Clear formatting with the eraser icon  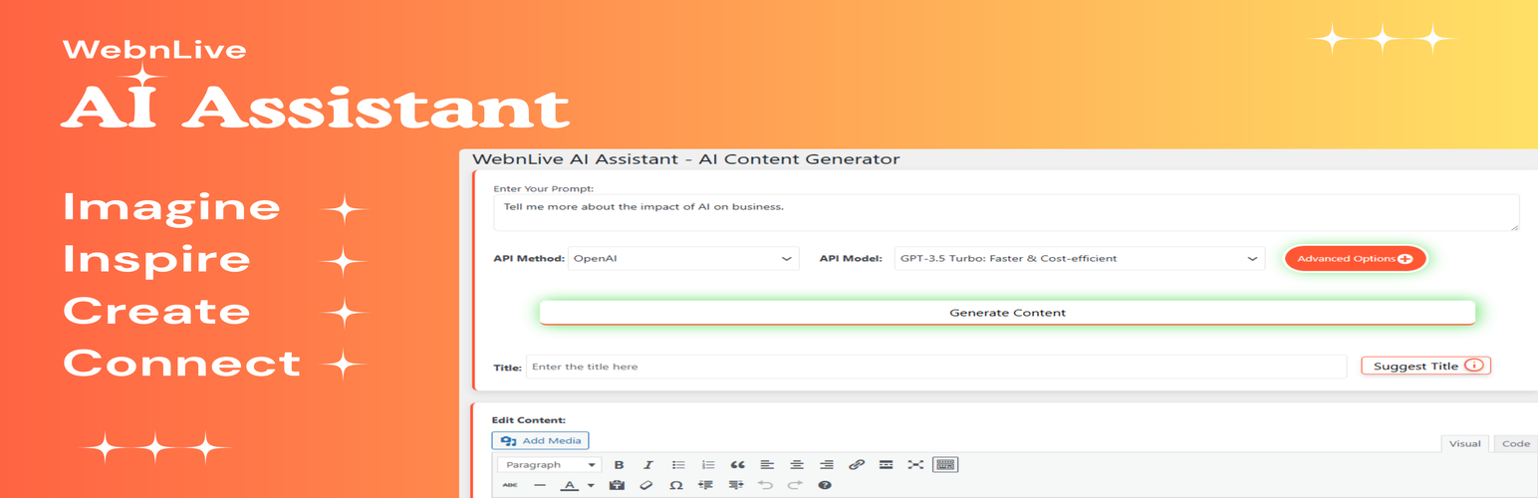(x=645, y=486)
